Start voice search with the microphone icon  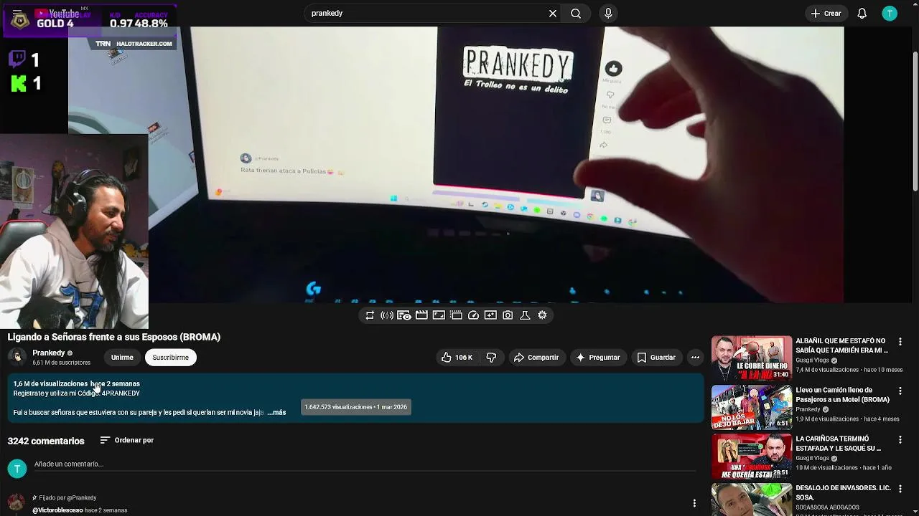608,13
